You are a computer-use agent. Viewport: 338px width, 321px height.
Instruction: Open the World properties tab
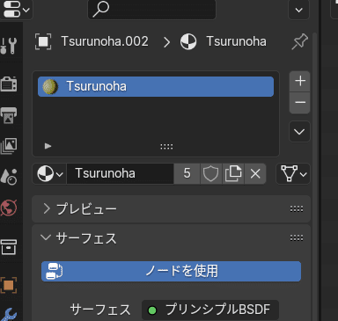click(x=9, y=208)
